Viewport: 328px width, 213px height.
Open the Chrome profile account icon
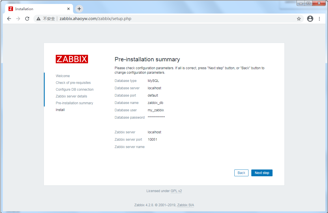click(310, 19)
